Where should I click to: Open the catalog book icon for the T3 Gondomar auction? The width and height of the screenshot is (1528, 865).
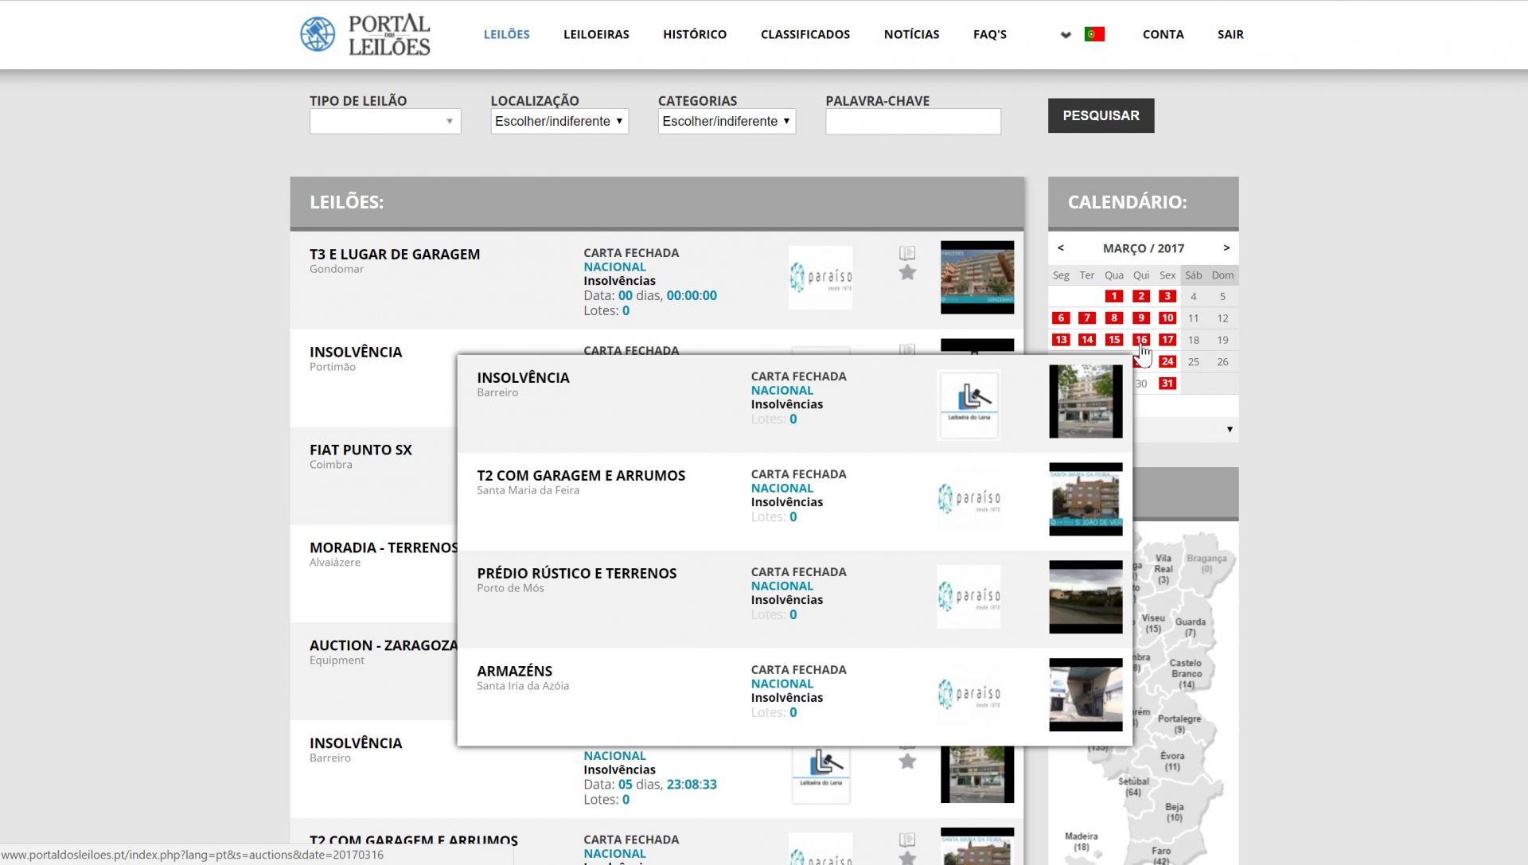907,253
